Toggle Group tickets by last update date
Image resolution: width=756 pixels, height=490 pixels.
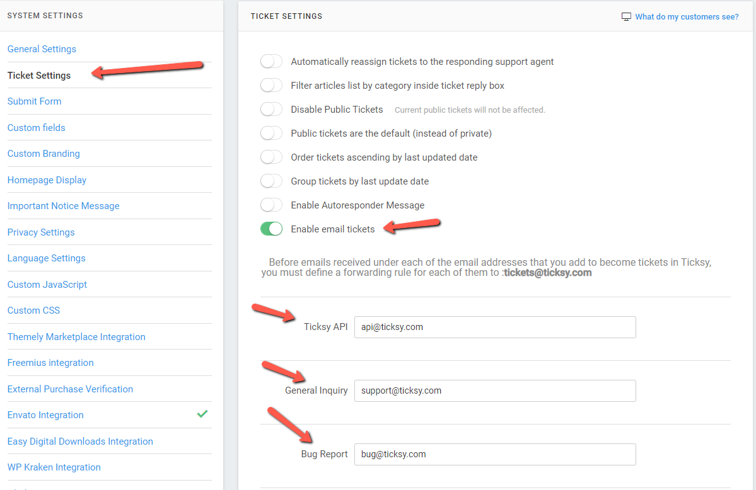tap(271, 181)
